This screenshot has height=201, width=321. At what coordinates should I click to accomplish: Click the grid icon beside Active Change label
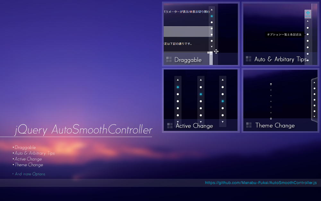click(170, 125)
